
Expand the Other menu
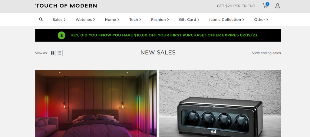(261, 20)
